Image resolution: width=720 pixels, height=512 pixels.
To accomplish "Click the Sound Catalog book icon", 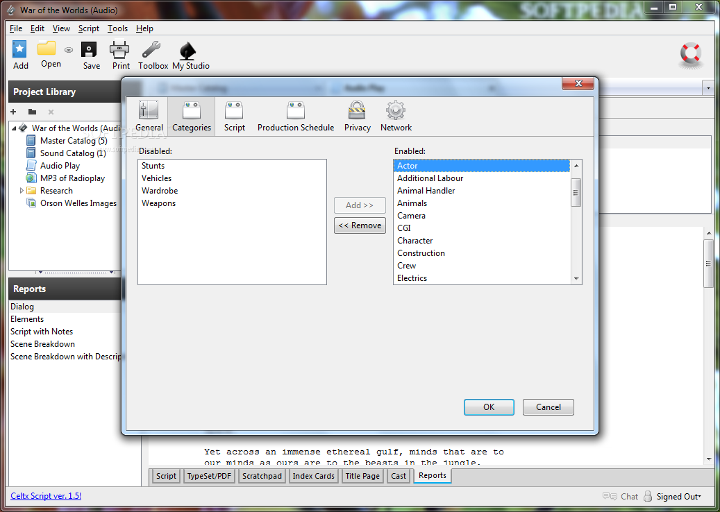I will coord(31,153).
